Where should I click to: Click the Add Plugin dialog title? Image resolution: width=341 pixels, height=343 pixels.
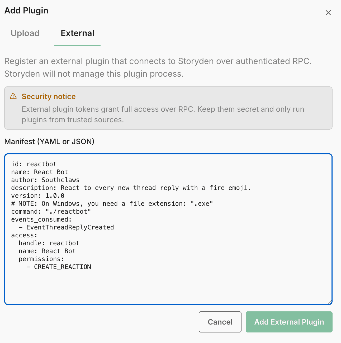(26, 11)
